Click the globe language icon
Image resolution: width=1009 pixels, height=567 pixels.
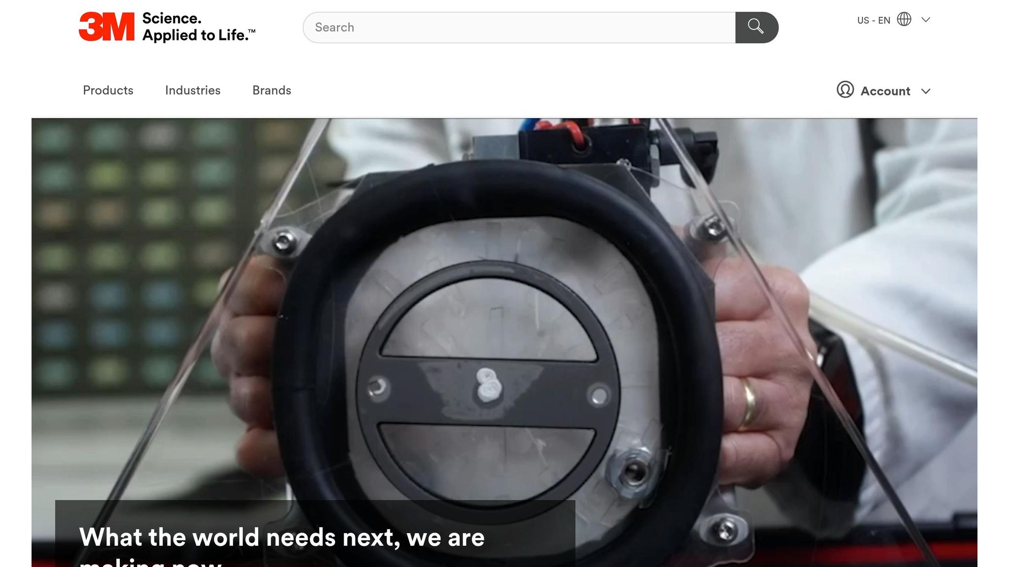tap(904, 19)
